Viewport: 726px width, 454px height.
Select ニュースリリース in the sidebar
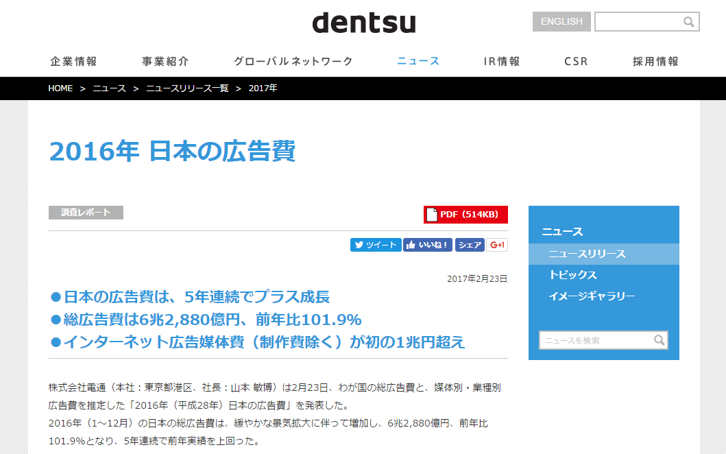(604, 254)
